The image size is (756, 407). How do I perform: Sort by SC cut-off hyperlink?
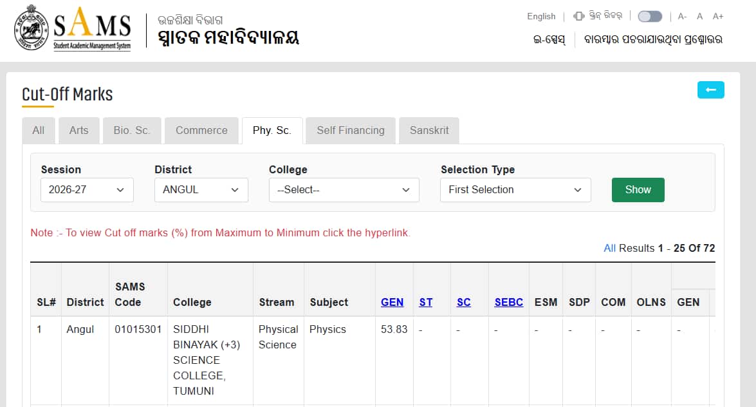click(x=464, y=302)
